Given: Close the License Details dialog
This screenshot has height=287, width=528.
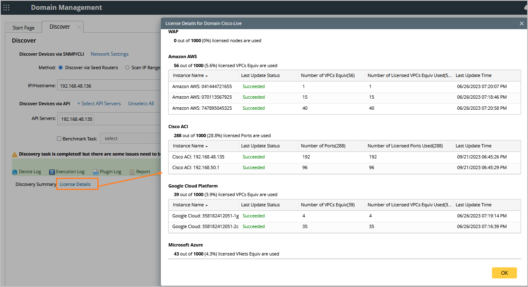Looking at the screenshot, I should tap(521, 23).
